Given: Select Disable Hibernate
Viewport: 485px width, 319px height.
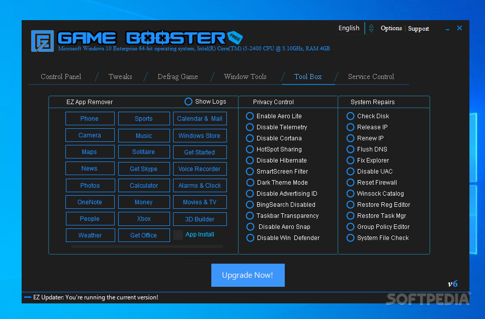Looking at the screenshot, I should (250, 161).
